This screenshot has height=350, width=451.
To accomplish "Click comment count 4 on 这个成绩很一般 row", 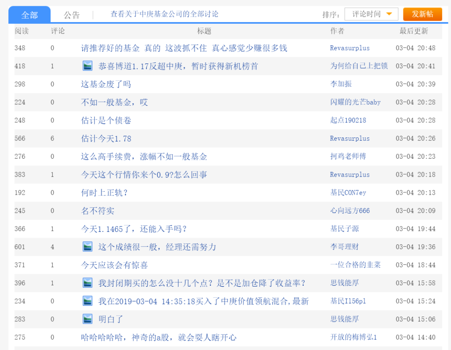I will [x=52, y=247].
